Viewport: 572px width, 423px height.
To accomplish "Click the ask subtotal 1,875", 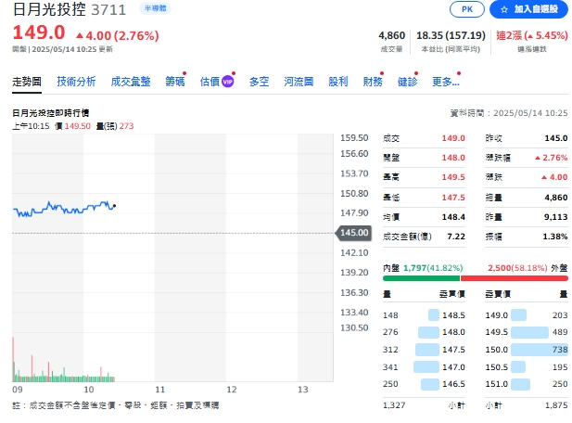I will (556, 405).
